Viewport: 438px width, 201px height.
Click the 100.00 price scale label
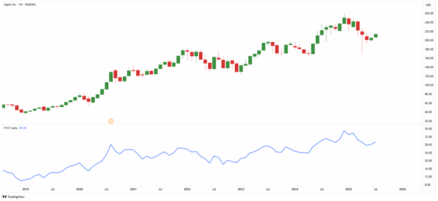pyautogui.click(x=429, y=85)
